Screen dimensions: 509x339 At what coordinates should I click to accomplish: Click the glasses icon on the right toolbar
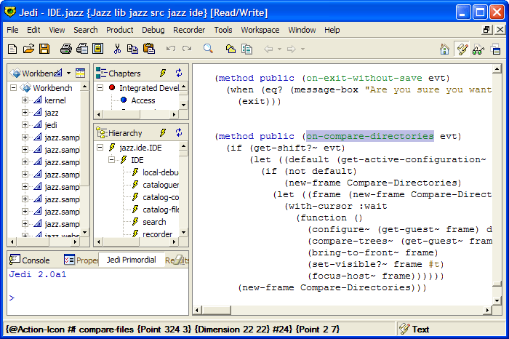[478, 49]
